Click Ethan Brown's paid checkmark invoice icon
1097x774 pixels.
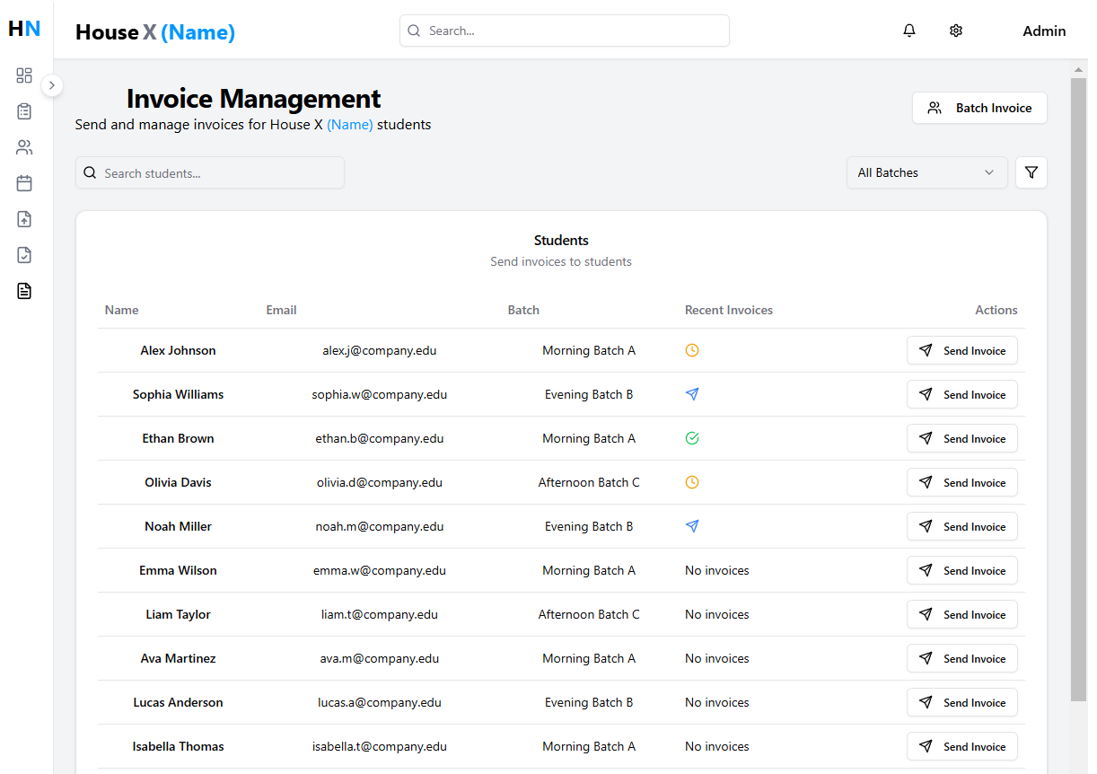click(x=692, y=438)
